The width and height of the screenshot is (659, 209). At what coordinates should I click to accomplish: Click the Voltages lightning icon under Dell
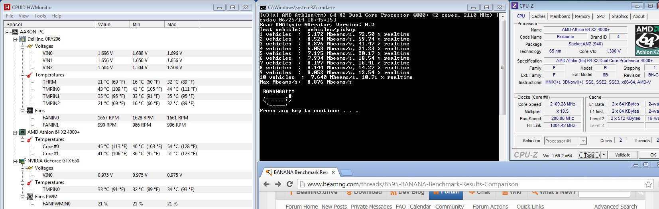click(30, 46)
